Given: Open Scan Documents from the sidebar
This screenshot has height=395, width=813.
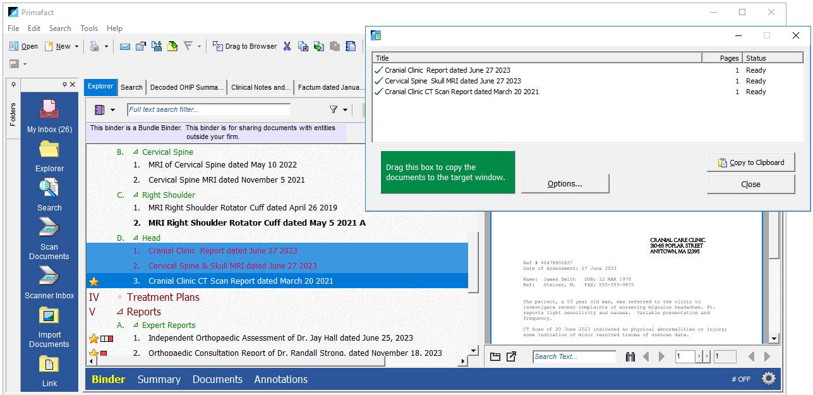Looking at the screenshot, I should [x=49, y=238].
